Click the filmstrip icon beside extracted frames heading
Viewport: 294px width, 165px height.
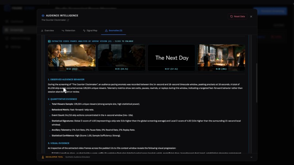point(49,41)
